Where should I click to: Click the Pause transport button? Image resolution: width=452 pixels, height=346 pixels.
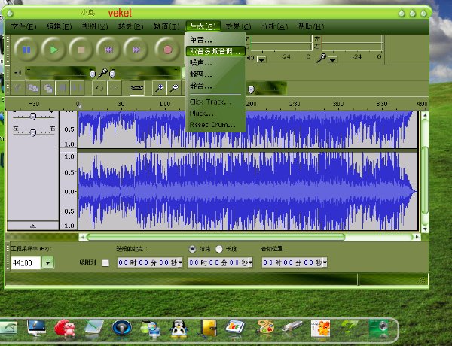pos(26,50)
